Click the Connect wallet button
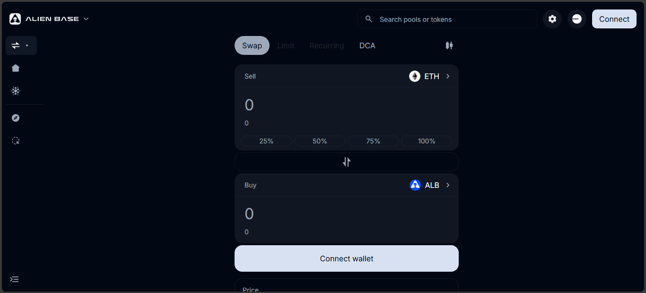This screenshot has width=646, height=293. 347,258
